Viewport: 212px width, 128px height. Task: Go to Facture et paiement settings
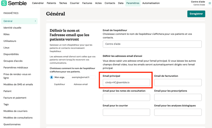click(15, 98)
